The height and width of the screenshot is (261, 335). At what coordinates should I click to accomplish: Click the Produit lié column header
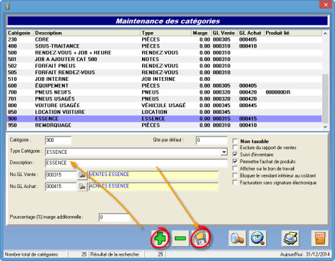coord(293,33)
